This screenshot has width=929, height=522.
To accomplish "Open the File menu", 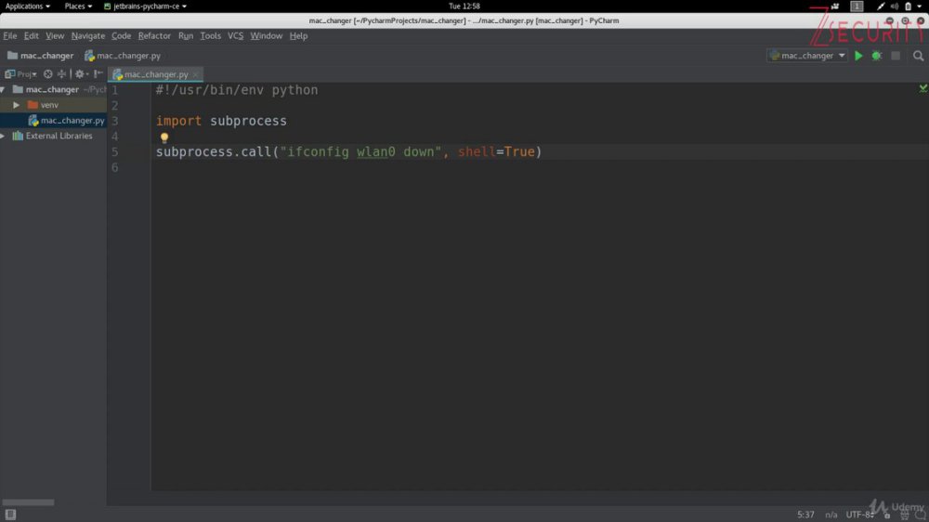I will (x=10, y=35).
